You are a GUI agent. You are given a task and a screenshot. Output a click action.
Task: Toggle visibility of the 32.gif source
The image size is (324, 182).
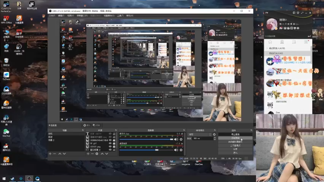[x=110, y=143]
